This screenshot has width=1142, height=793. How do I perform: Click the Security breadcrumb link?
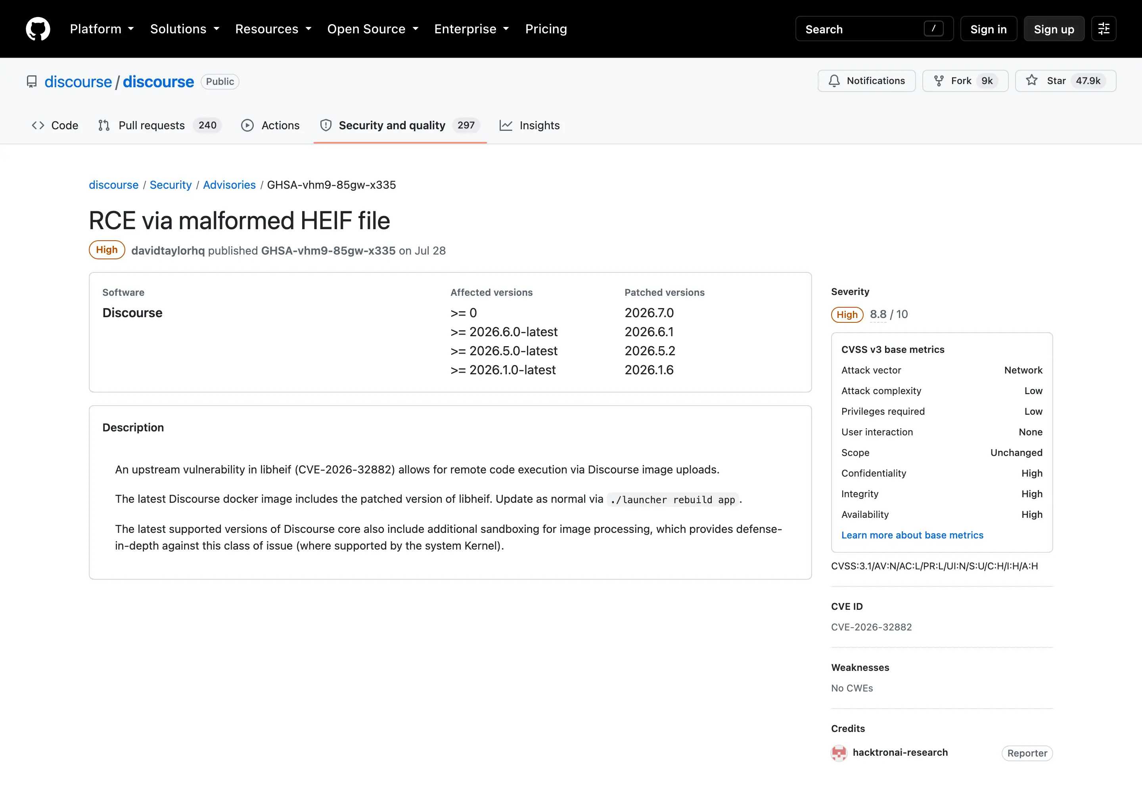(x=171, y=185)
